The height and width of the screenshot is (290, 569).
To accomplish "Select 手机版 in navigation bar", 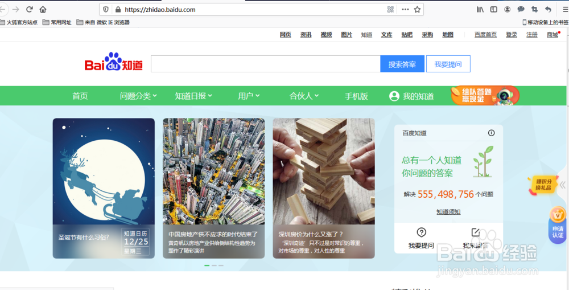I will tap(356, 96).
